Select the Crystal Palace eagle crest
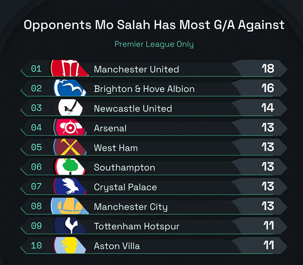 [70, 187]
